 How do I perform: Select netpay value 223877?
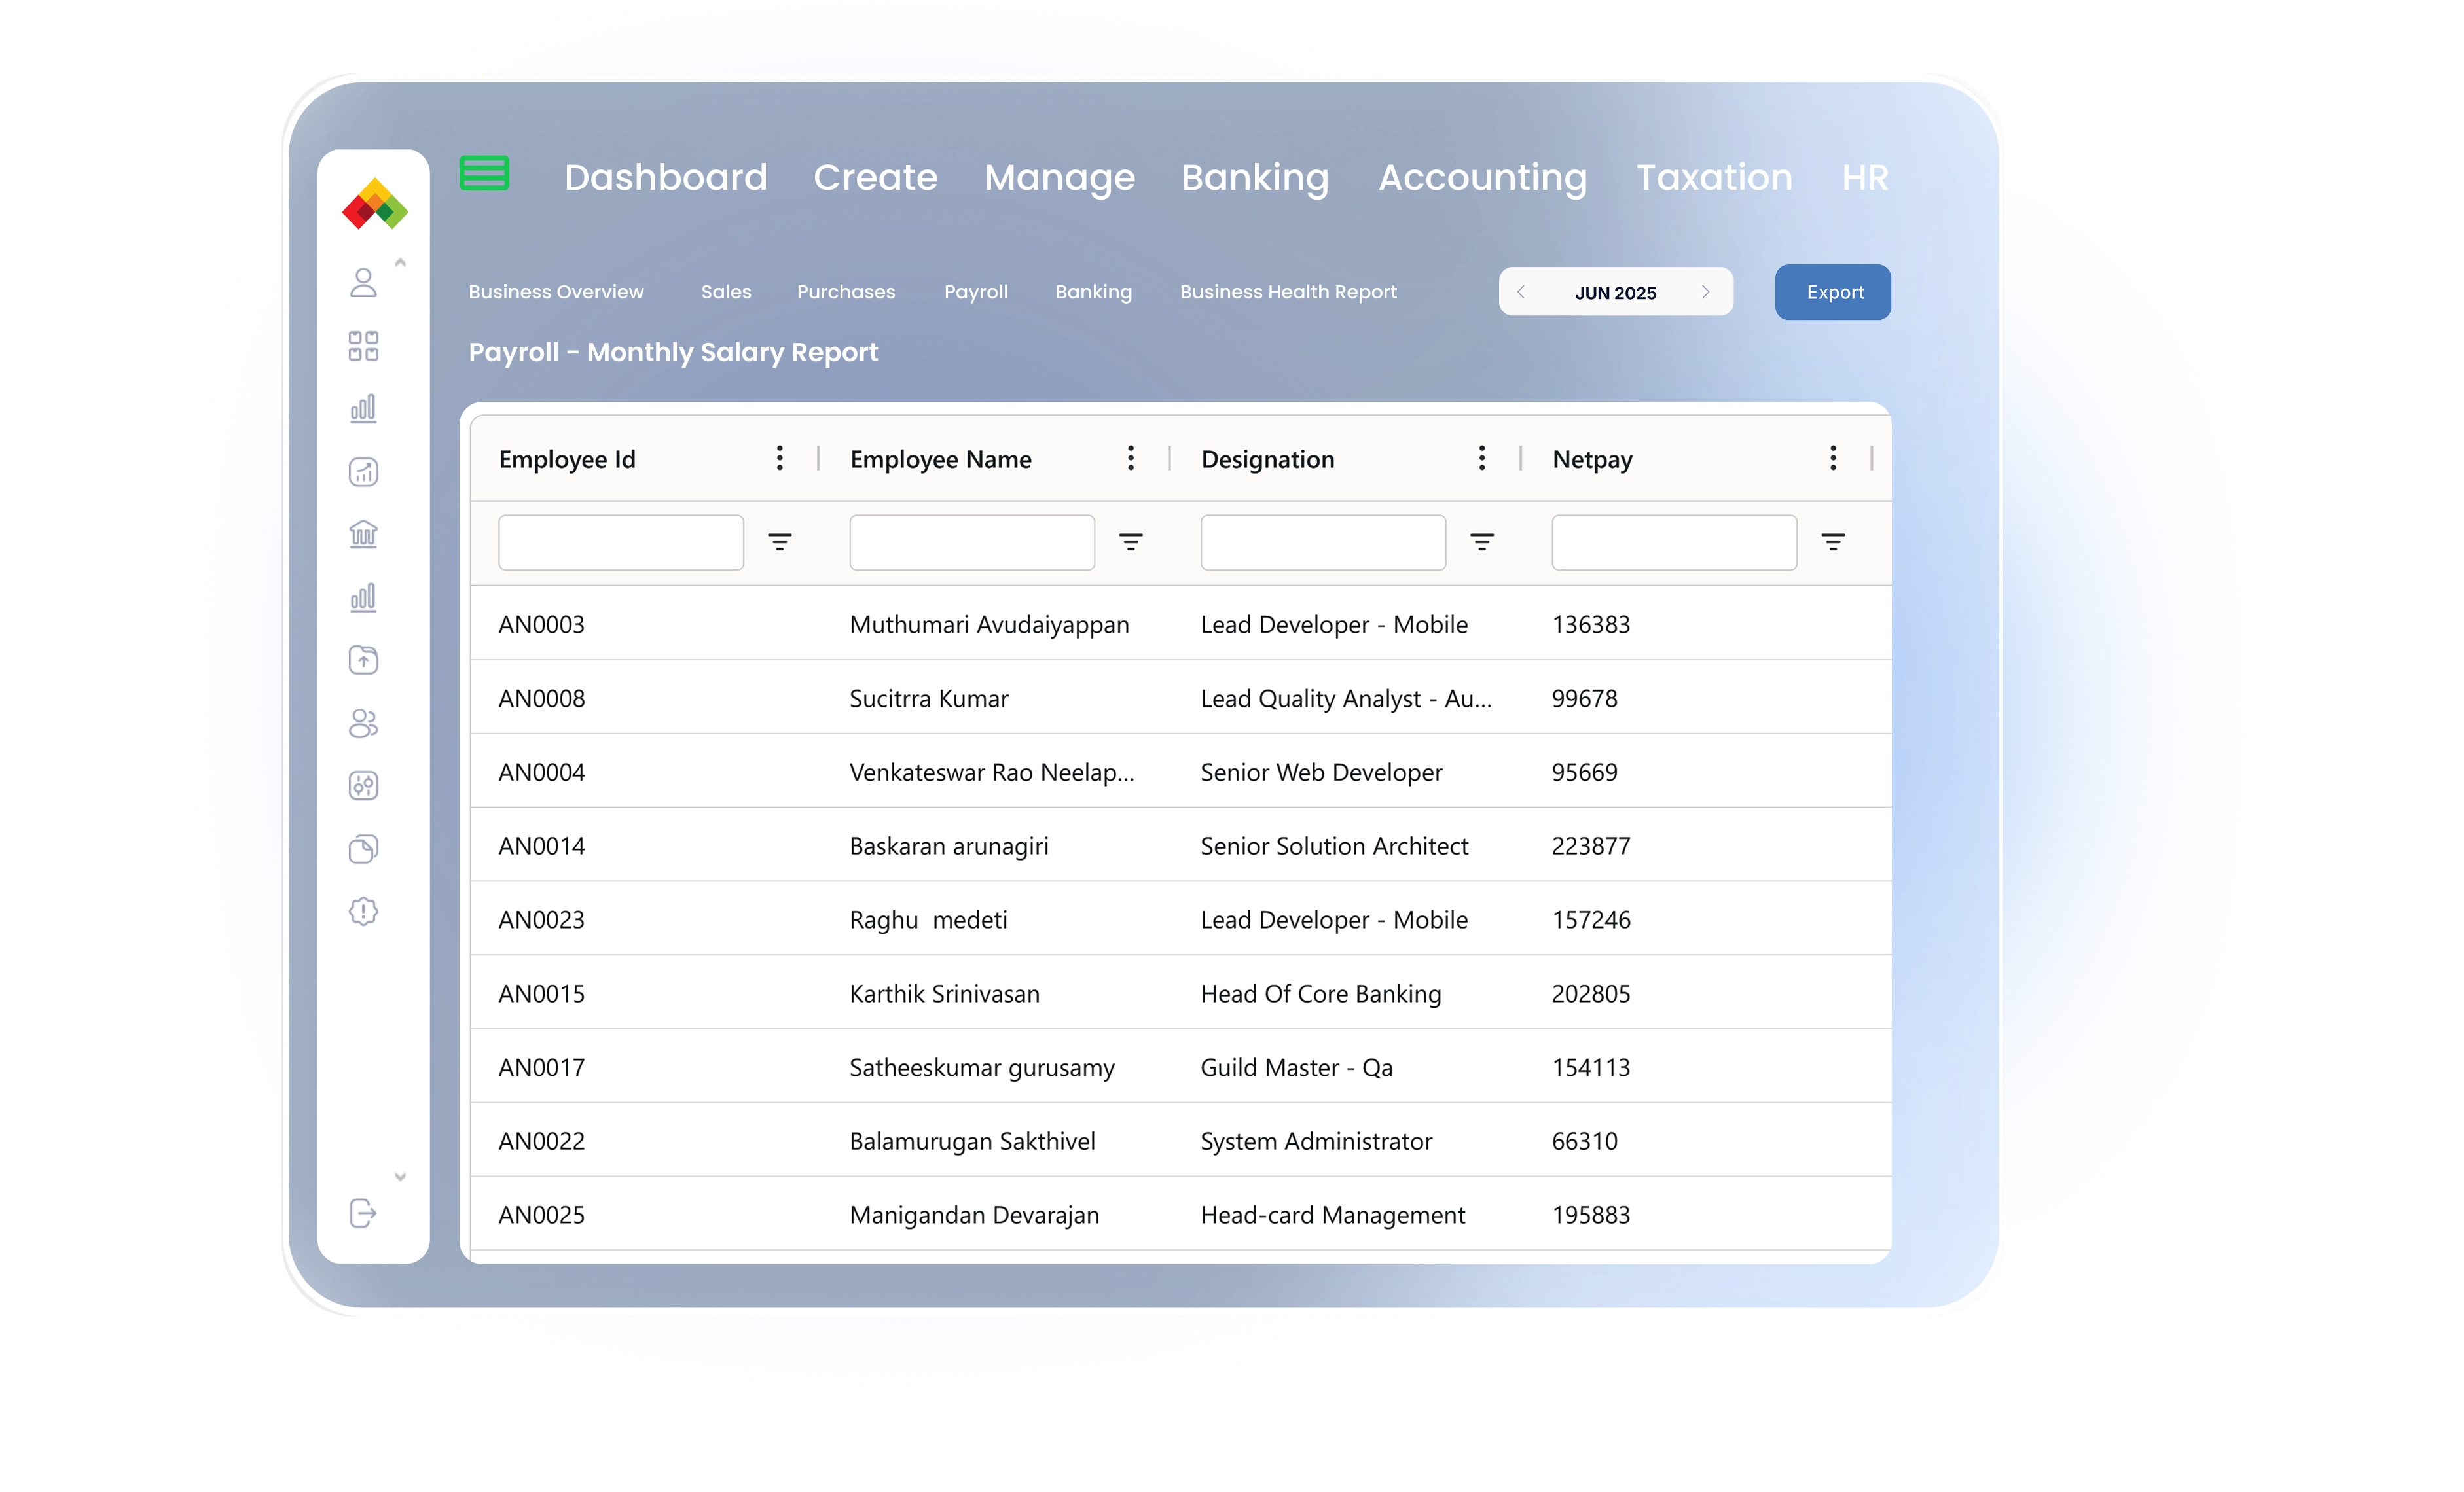pyautogui.click(x=1591, y=846)
